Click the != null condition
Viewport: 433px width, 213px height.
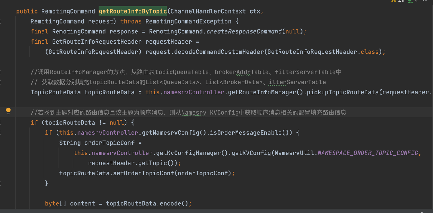(111, 122)
